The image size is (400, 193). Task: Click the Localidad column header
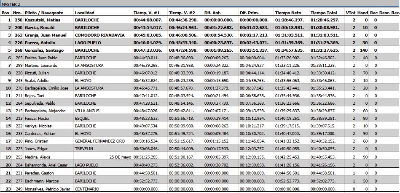85,13
